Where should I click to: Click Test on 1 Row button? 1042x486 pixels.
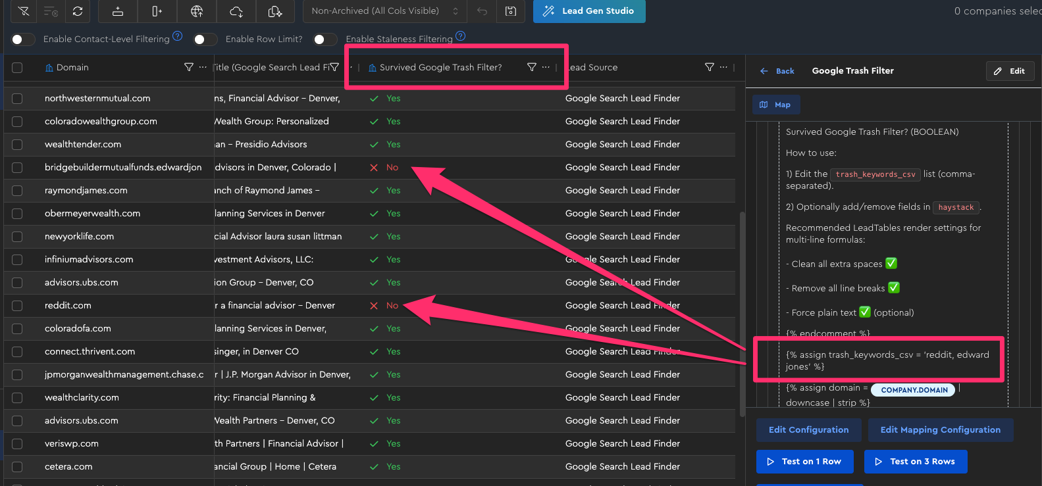(804, 462)
